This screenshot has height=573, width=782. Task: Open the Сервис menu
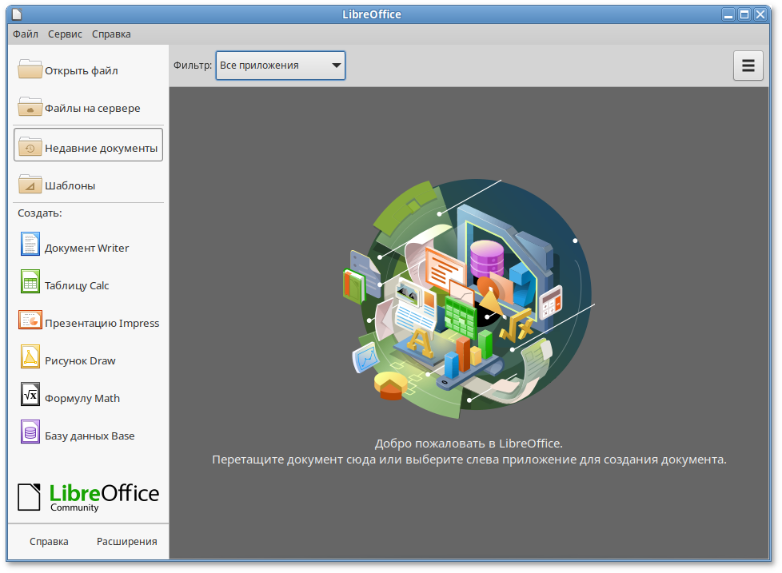(x=65, y=34)
